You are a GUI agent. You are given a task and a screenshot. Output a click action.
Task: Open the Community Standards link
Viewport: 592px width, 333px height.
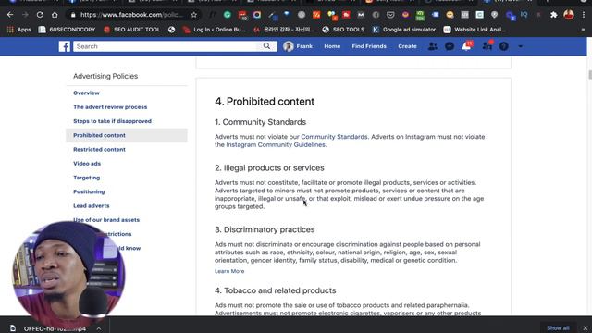334,137
